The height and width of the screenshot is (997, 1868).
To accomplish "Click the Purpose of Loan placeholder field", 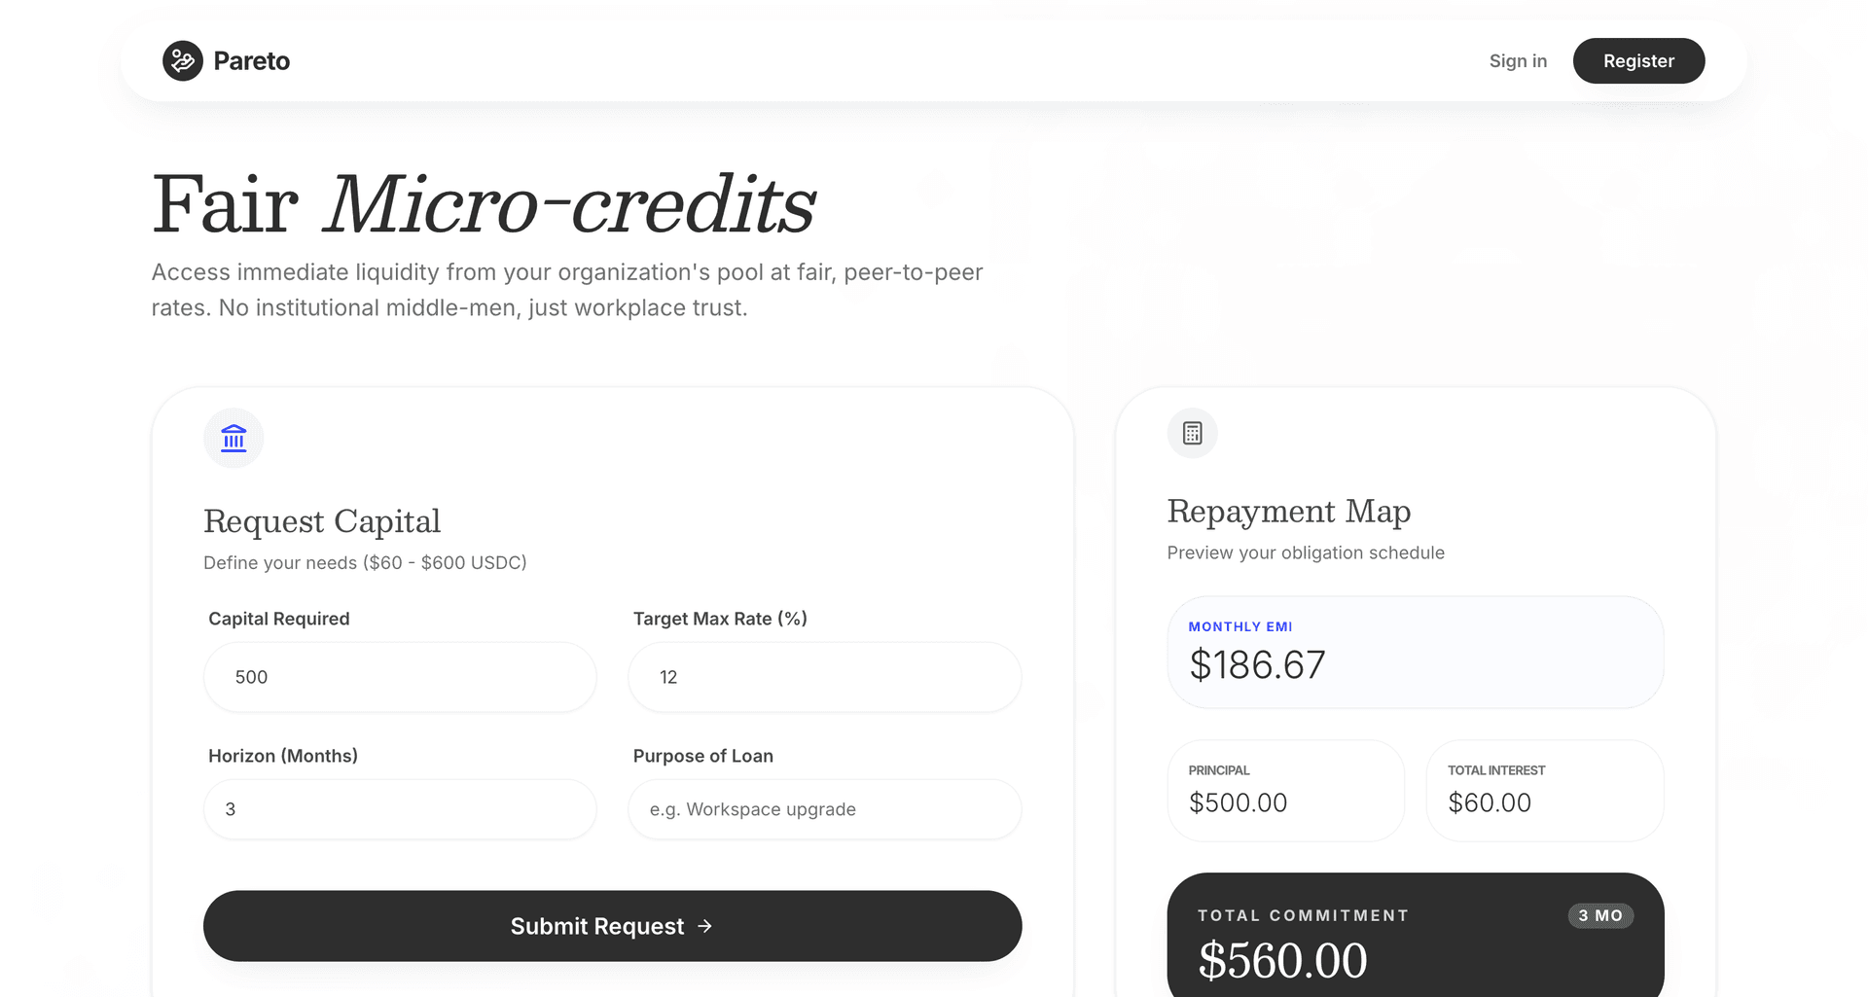I will (x=824, y=809).
